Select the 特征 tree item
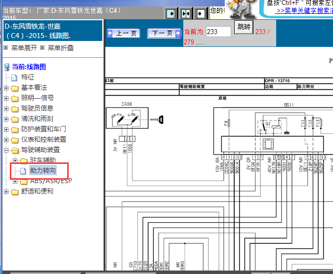This screenshot has width=333, height=274. 28,77
